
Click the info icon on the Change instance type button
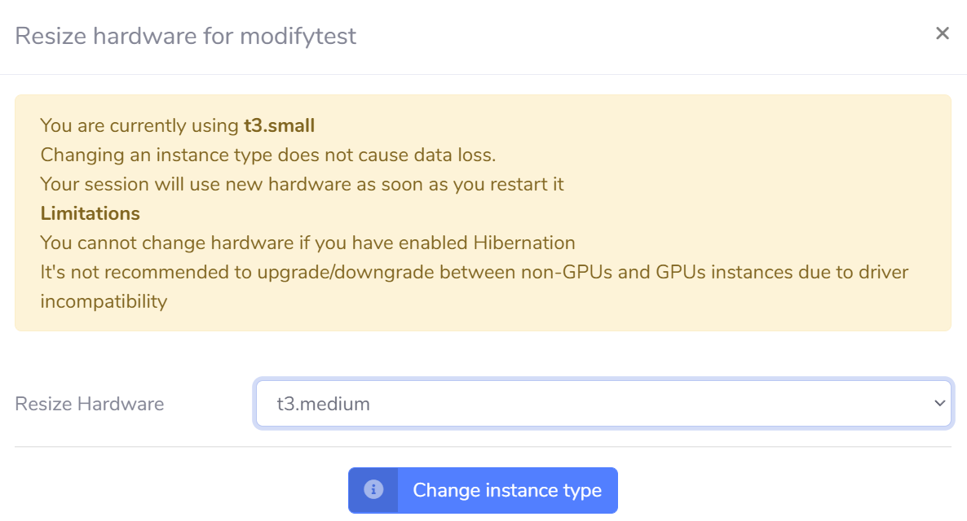point(373,490)
